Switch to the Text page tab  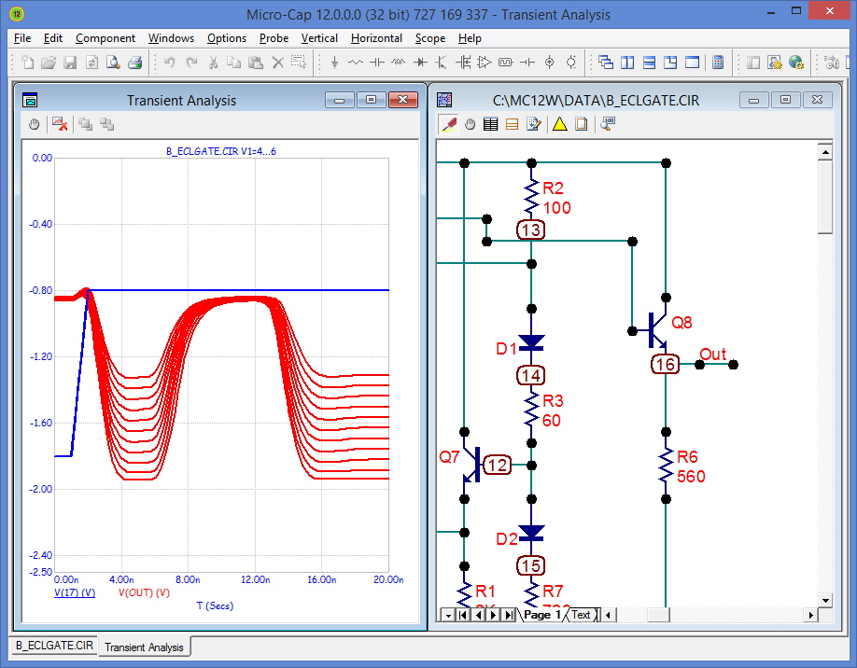pos(582,615)
